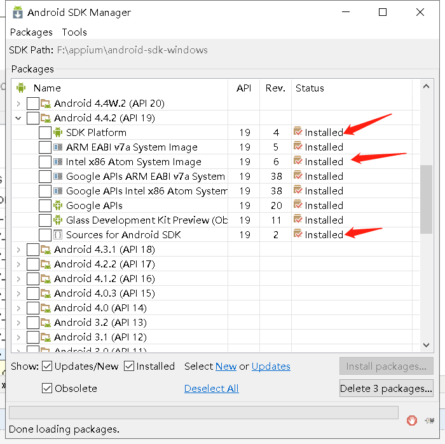
Task: Click the folder icon for Android 4.3.1 (API 18)
Action: (x=45, y=250)
